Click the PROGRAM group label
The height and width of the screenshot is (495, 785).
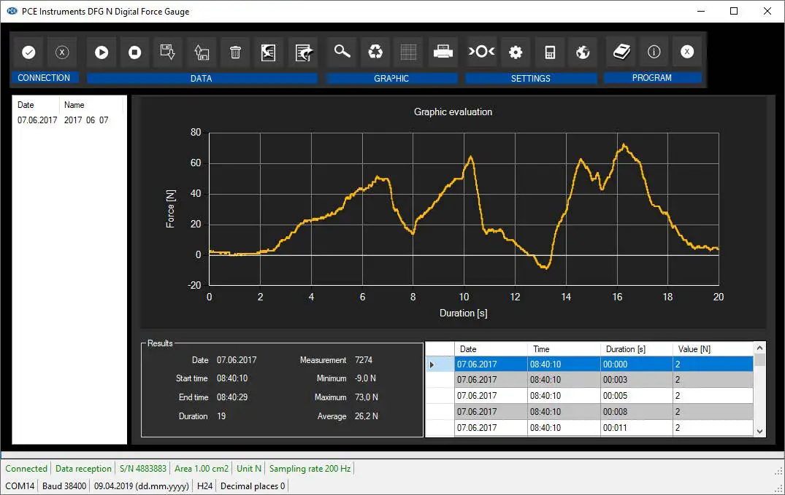pos(652,77)
